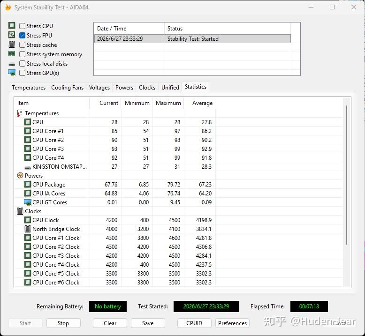Click the Powers lightning group icon
Screen dimensions: 365x336
(x=20, y=175)
